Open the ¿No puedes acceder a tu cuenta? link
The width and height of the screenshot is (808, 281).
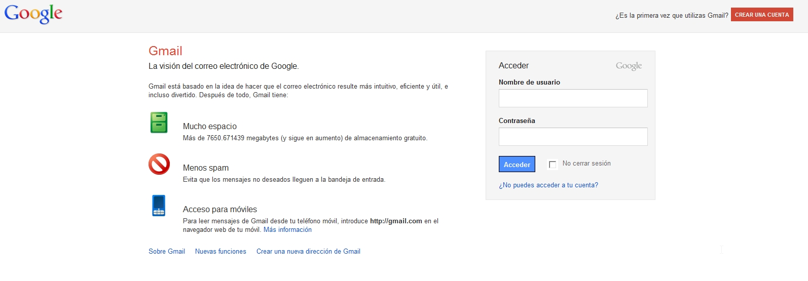548,185
